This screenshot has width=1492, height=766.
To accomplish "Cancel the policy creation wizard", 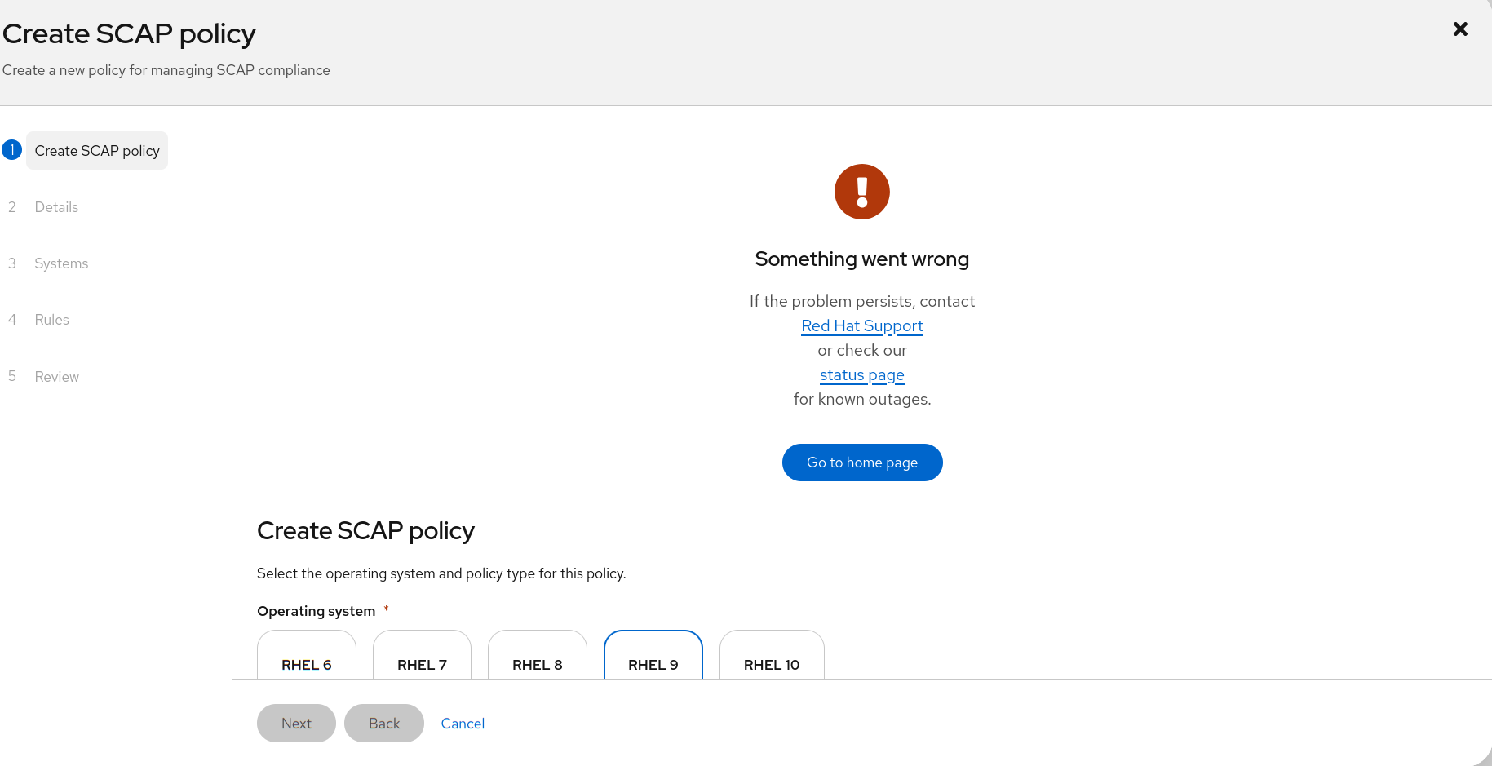I will pyautogui.click(x=463, y=724).
